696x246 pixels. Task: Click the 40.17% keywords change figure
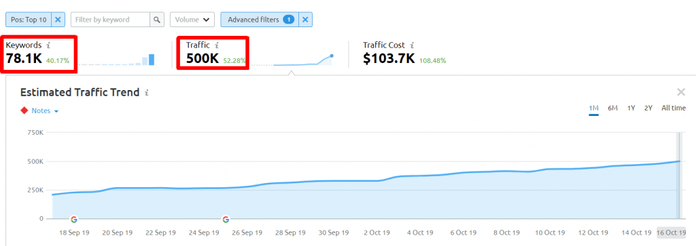pos(58,60)
